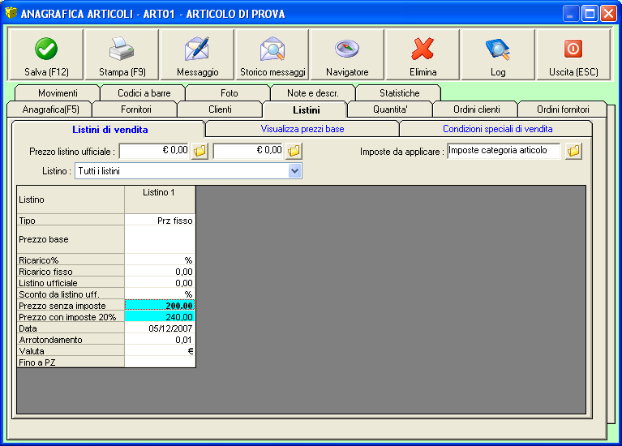Click second Prezzo listino ufficiale field
Viewport: 622px width, 446px height.
(x=248, y=150)
